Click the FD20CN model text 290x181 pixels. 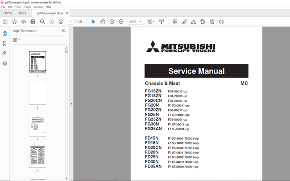[x=153, y=147]
